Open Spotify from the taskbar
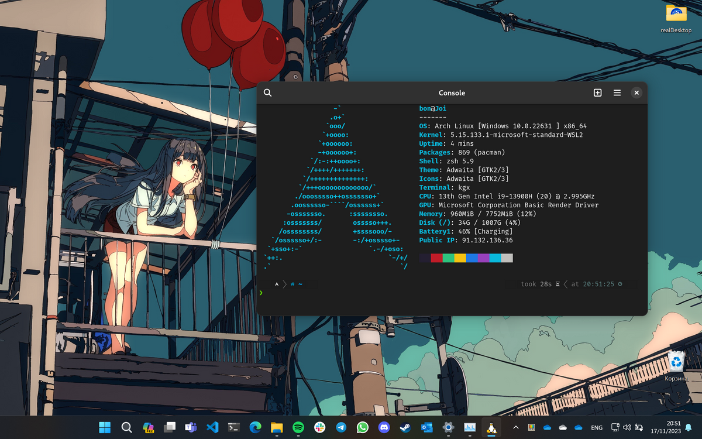Screen dimensions: 702x439 pyautogui.click(x=297, y=427)
